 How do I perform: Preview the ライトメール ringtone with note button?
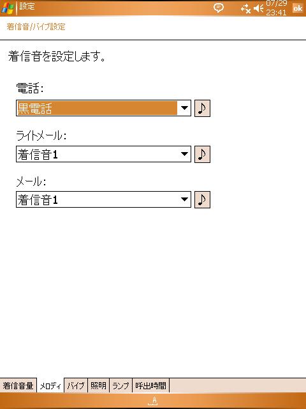click(202, 154)
